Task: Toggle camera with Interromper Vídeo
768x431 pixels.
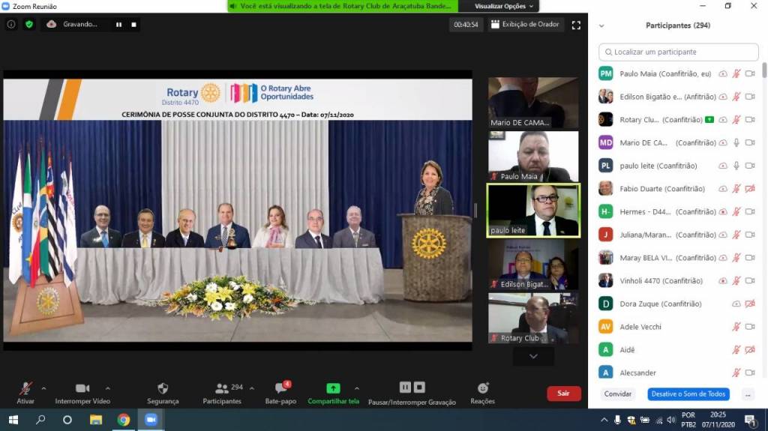Action: [82, 388]
